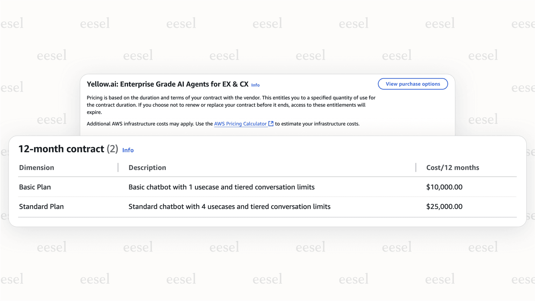Viewport: 535px width, 301px height.
Task: Click the Standard chatbot description text
Action: [229, 206]
